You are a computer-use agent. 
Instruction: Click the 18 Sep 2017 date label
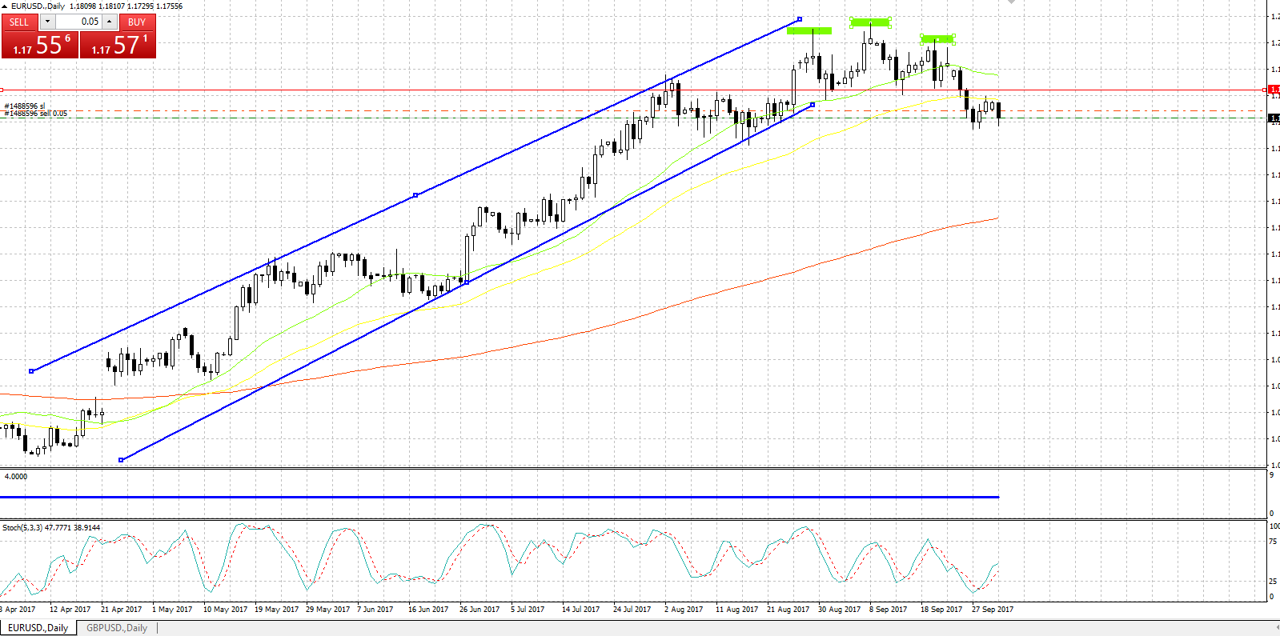point(941,609)
